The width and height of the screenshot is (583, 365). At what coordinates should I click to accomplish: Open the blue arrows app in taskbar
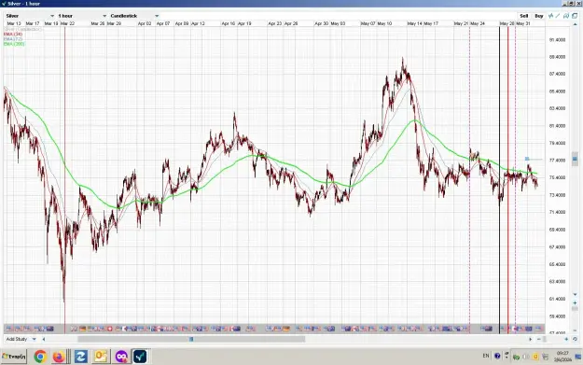tap(80, 357)
